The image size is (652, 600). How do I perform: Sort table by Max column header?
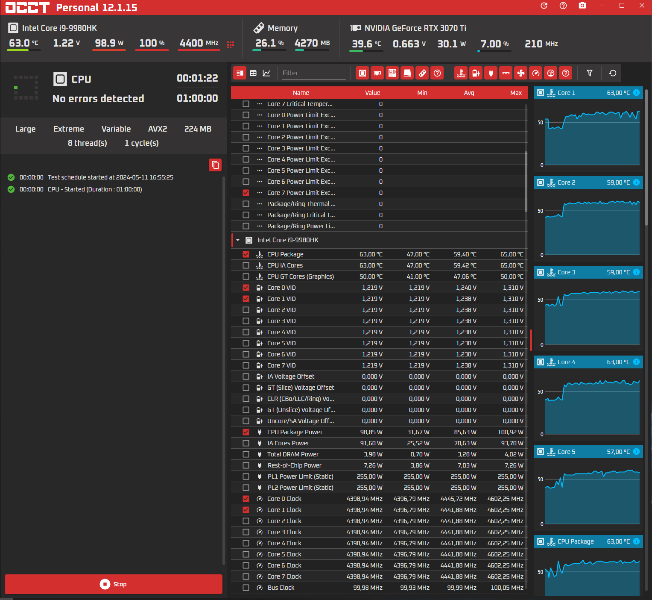(x=516, y=93)
